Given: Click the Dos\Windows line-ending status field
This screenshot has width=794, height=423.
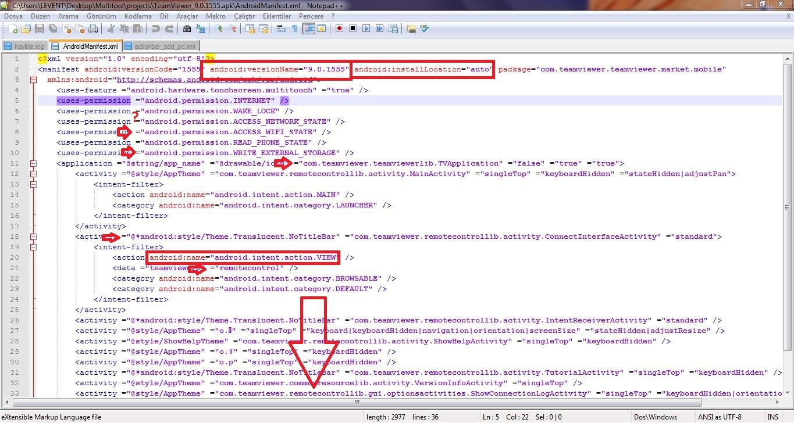Looking at the screenshot, I should (x=663, y=417).
